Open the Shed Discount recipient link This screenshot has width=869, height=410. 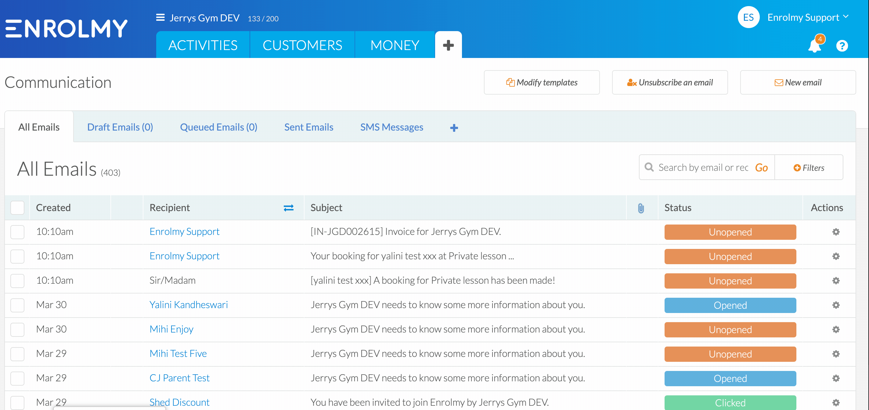[x=179, y=402]
